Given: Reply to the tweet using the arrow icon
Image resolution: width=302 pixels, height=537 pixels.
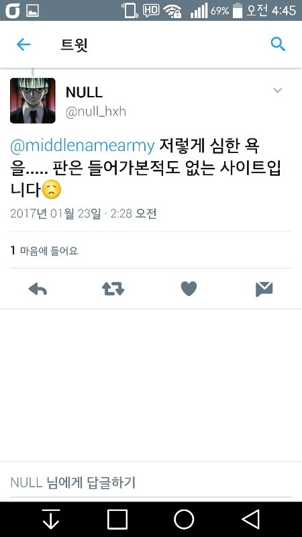Looking at the screenshot, I should (x=38, y=289).
